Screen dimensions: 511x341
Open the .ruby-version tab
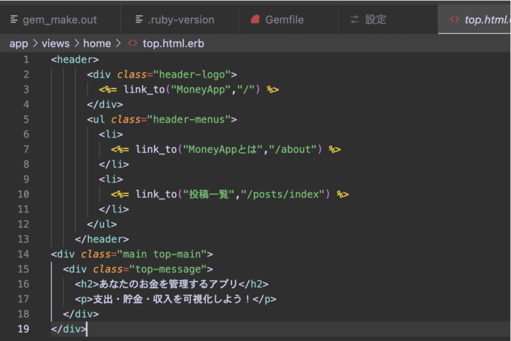(x=181, y=20)
